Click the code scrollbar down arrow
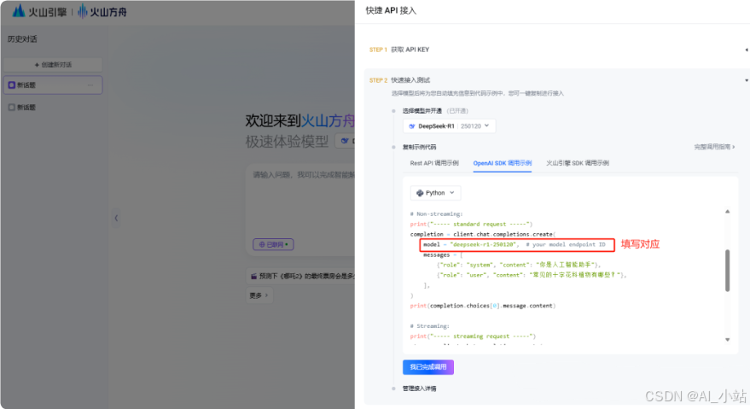This screenshot has height=409, width=750. pyautogui.click(x=728, y=340)
